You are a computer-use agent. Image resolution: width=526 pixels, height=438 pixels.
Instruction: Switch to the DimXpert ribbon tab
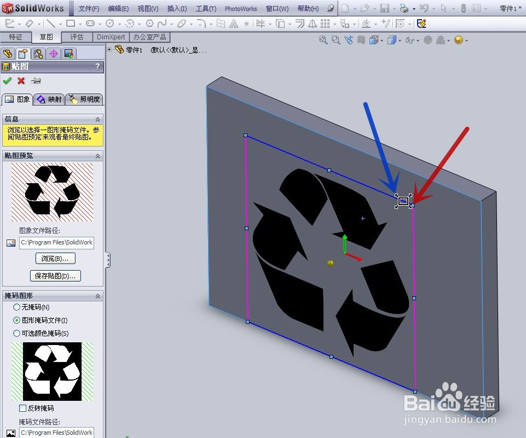point(111,37)
